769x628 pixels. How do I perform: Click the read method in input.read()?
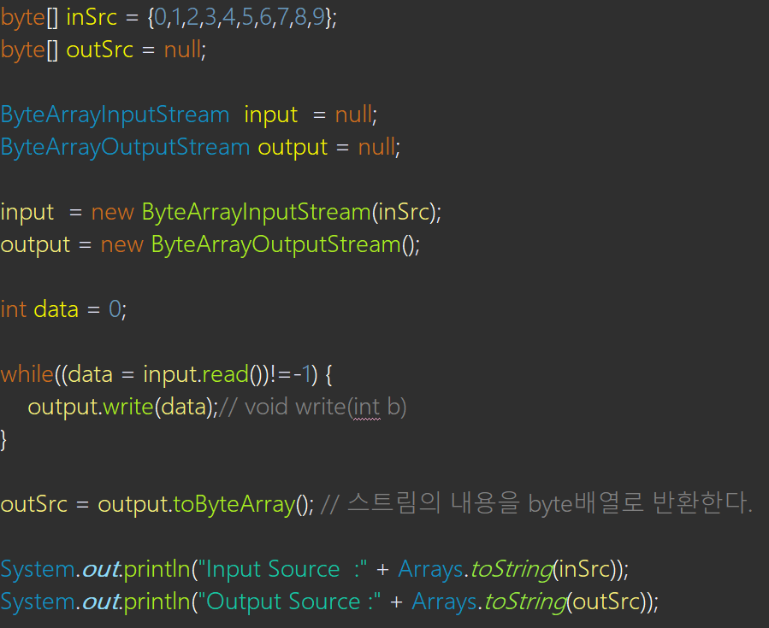(x=225, y=375)
